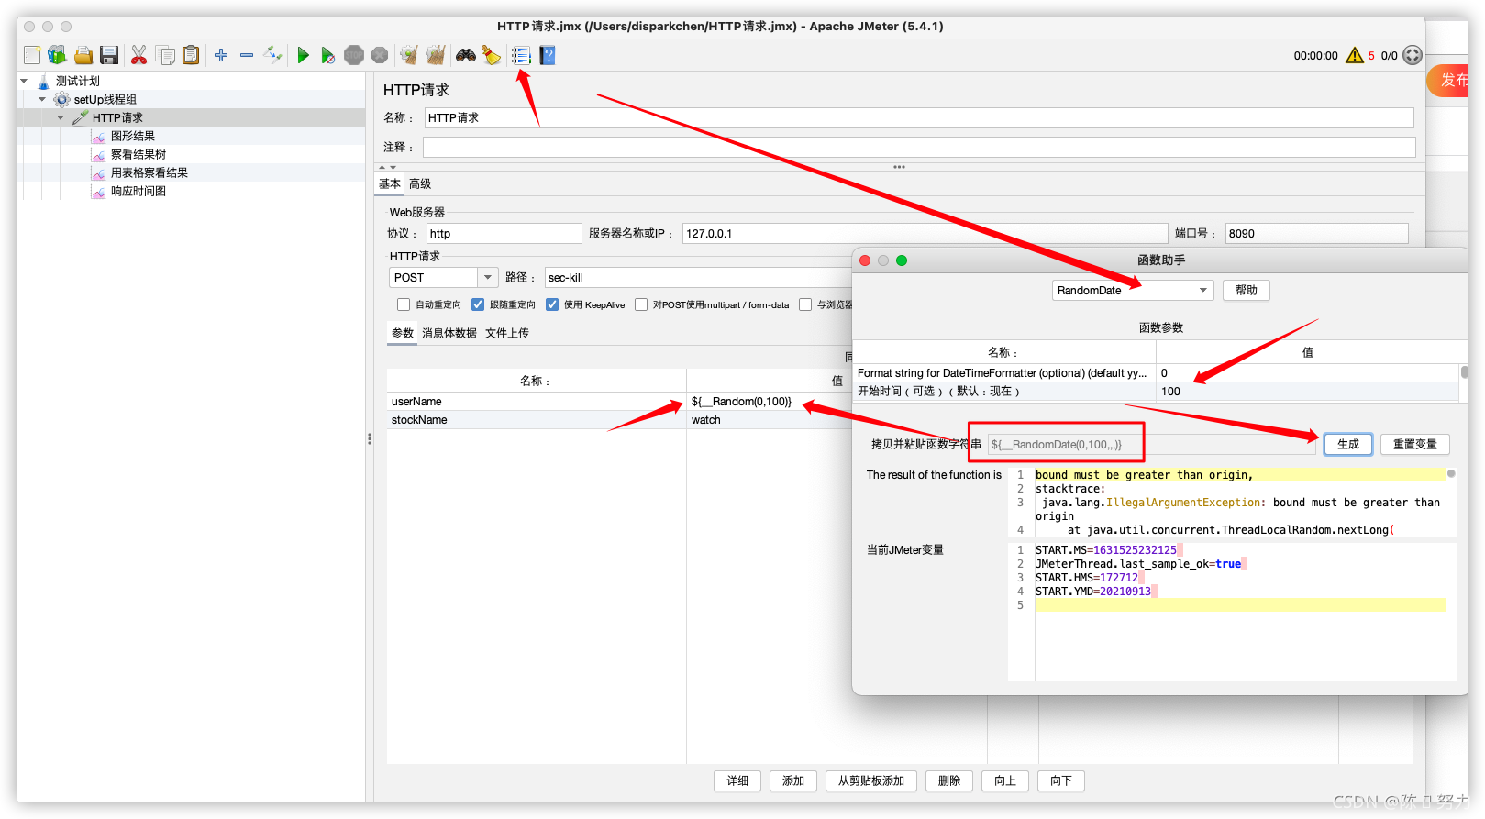1485x819 pixels.
Task: Click the Stop test icon
Action: (x=354, y=55)
